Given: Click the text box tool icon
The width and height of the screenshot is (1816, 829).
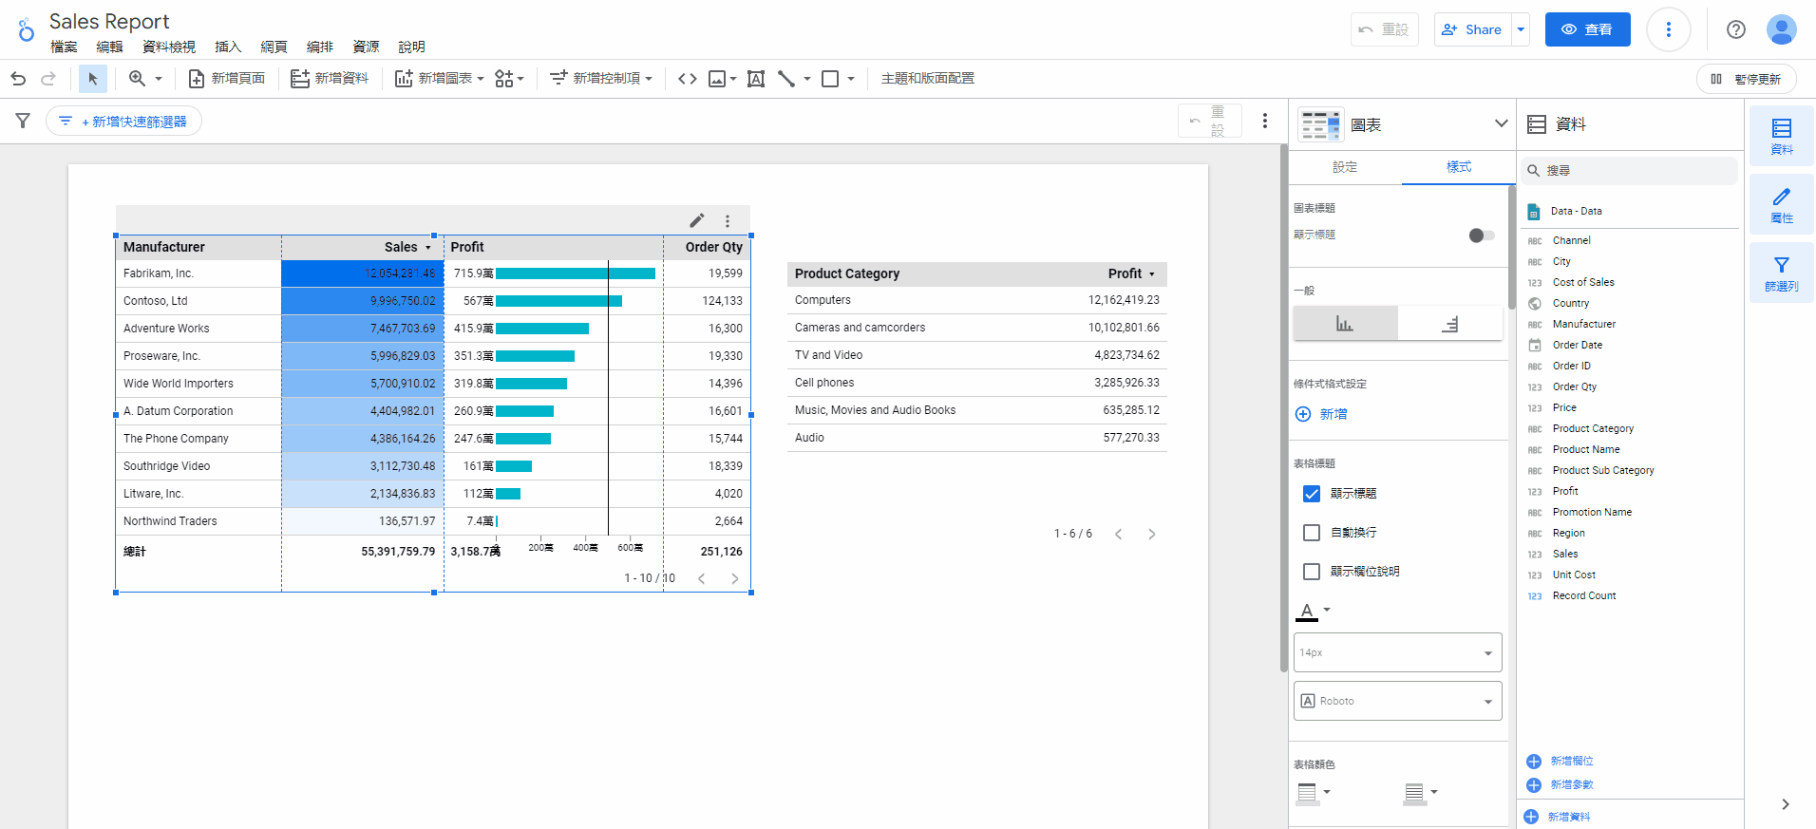Looking at the screenshot, I should 756,79.
